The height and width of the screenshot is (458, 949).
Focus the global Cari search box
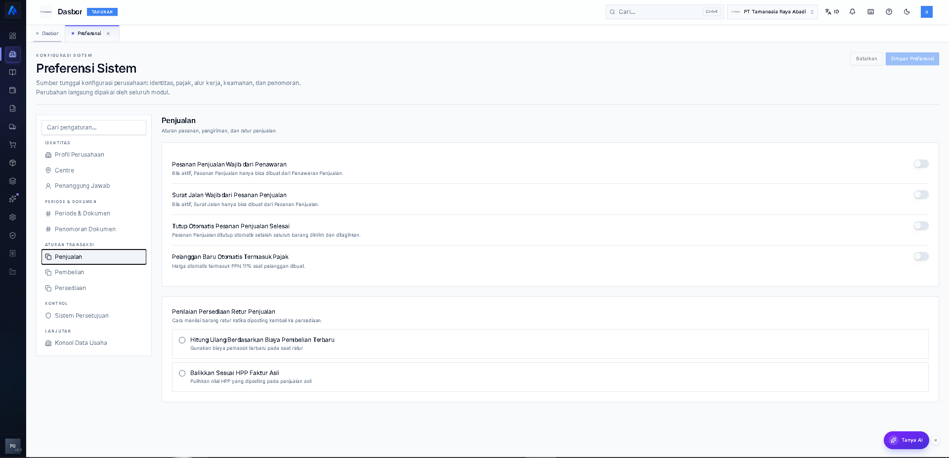(x=665, y=12)
